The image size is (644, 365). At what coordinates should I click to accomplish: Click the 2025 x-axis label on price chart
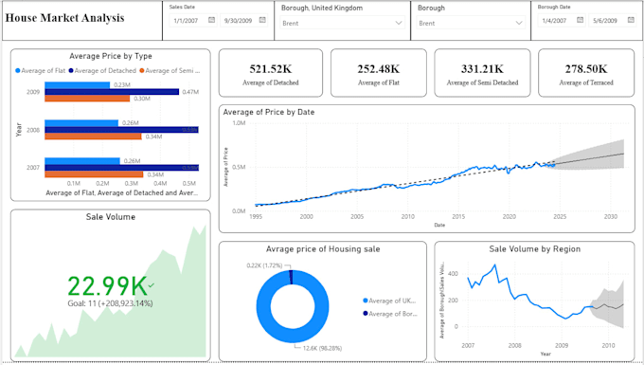point(560,216)
